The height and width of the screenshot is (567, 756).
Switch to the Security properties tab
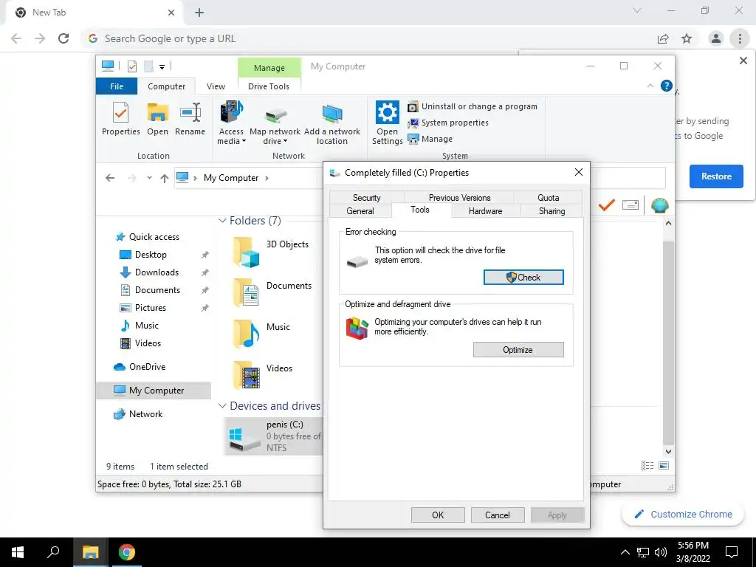coord(367,198)
